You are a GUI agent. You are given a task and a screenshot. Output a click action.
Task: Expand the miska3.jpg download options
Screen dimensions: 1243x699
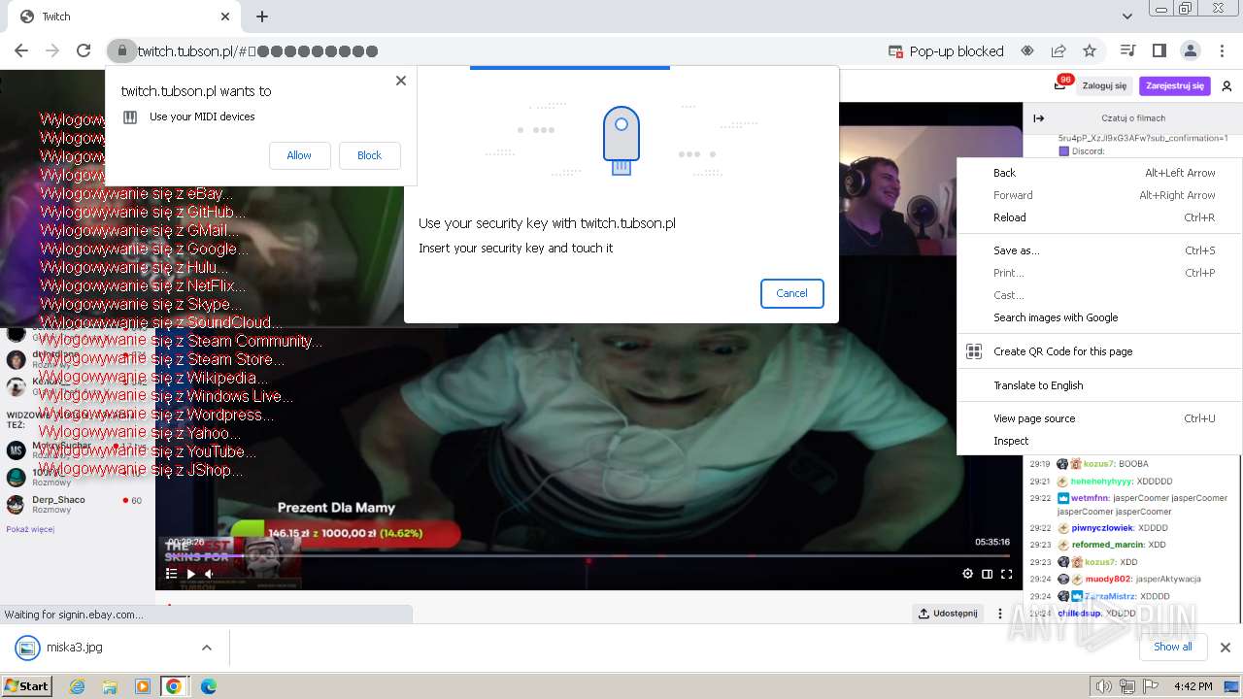pos(206,648)
